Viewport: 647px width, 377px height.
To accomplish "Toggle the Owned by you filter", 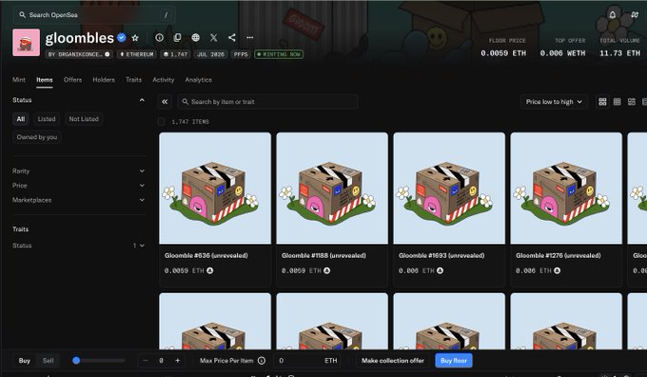I will (x=37, y=137).
